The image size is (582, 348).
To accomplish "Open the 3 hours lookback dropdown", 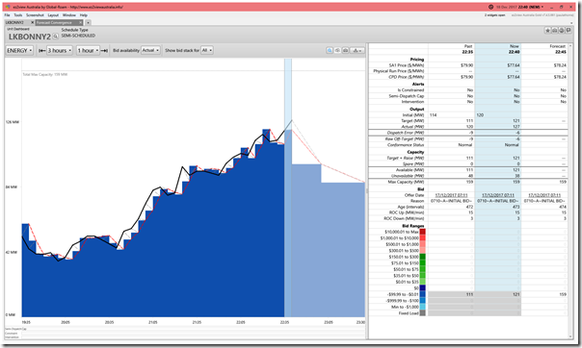I will (x=60, y=50).
